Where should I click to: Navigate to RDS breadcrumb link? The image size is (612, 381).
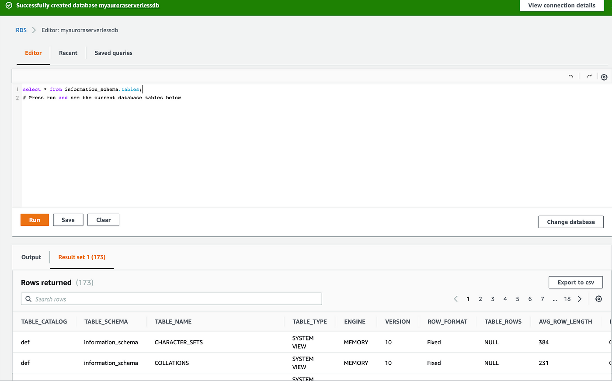pyautogui.click(x=21, y=30)
